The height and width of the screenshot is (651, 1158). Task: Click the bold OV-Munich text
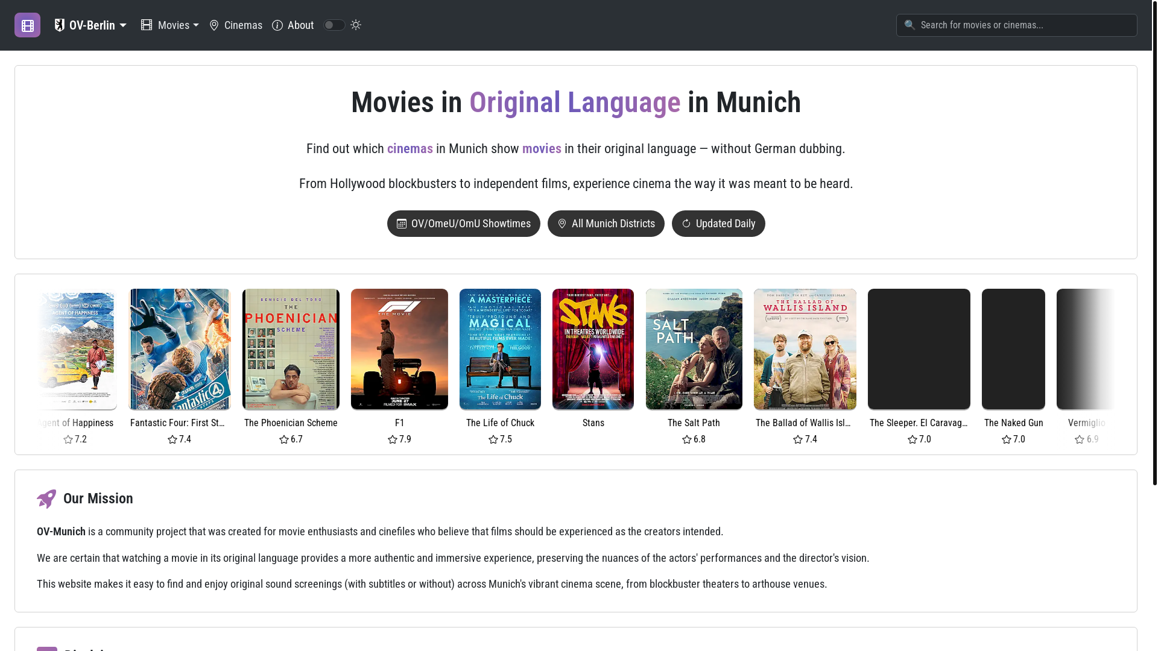61,532
